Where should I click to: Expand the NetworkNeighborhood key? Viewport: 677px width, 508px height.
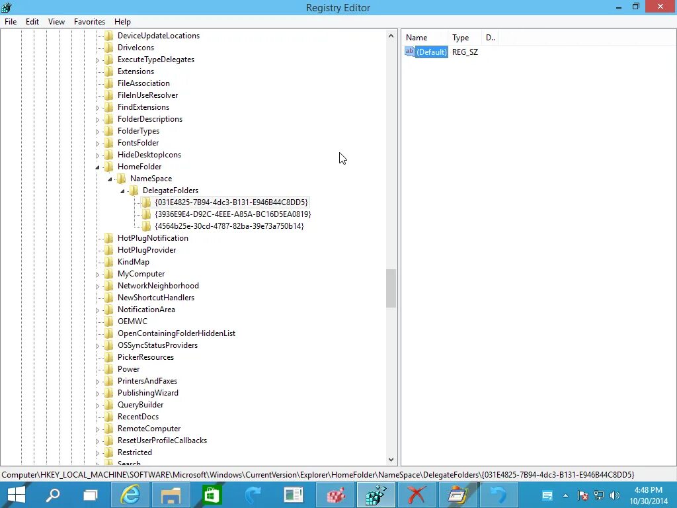[97, 286]
